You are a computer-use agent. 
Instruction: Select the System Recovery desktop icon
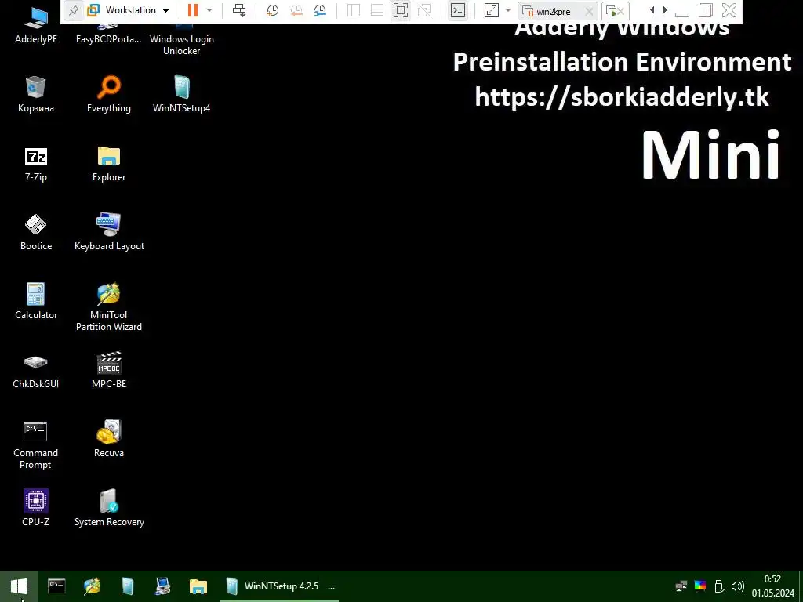point(109,508)
